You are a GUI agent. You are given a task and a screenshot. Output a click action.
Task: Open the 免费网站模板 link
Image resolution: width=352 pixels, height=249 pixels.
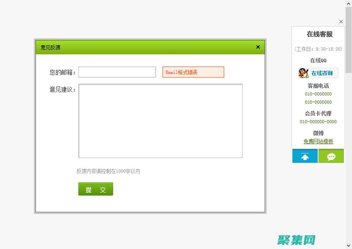pos(318,141)
